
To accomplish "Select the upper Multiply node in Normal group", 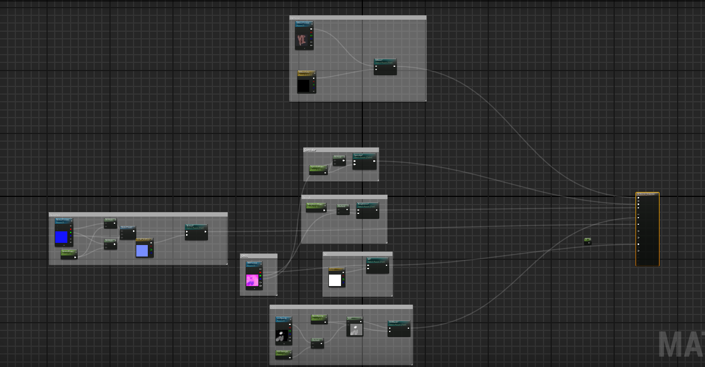I will 111,223.
